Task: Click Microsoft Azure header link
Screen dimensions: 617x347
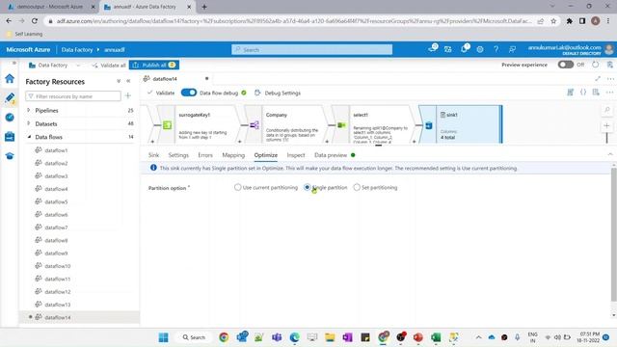Action: pyautogui.click(x=28, y=49)
